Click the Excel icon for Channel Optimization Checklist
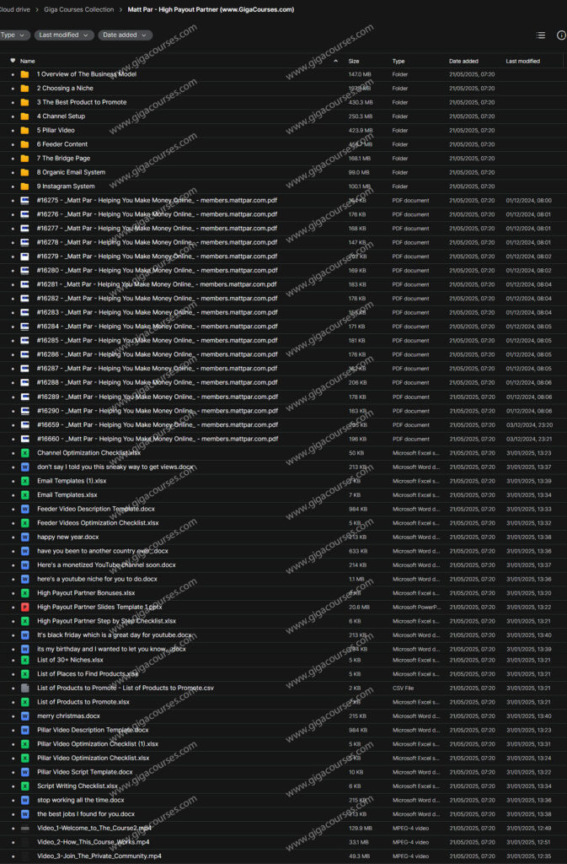 [24, 453]
